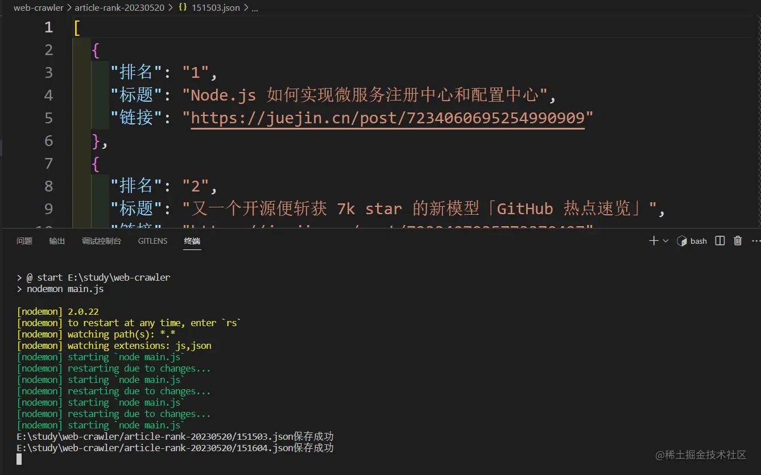761x475 pixels.
Task: Open the juejin.cn post link on line 5
Action: [x=387, y=118]
